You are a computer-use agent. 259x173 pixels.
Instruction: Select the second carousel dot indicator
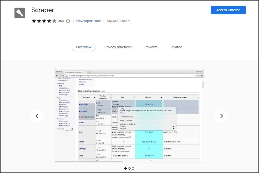(x=129, y=168)
